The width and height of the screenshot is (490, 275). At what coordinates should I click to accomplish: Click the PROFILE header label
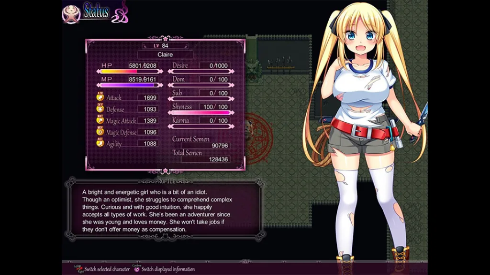click(165, 181)
